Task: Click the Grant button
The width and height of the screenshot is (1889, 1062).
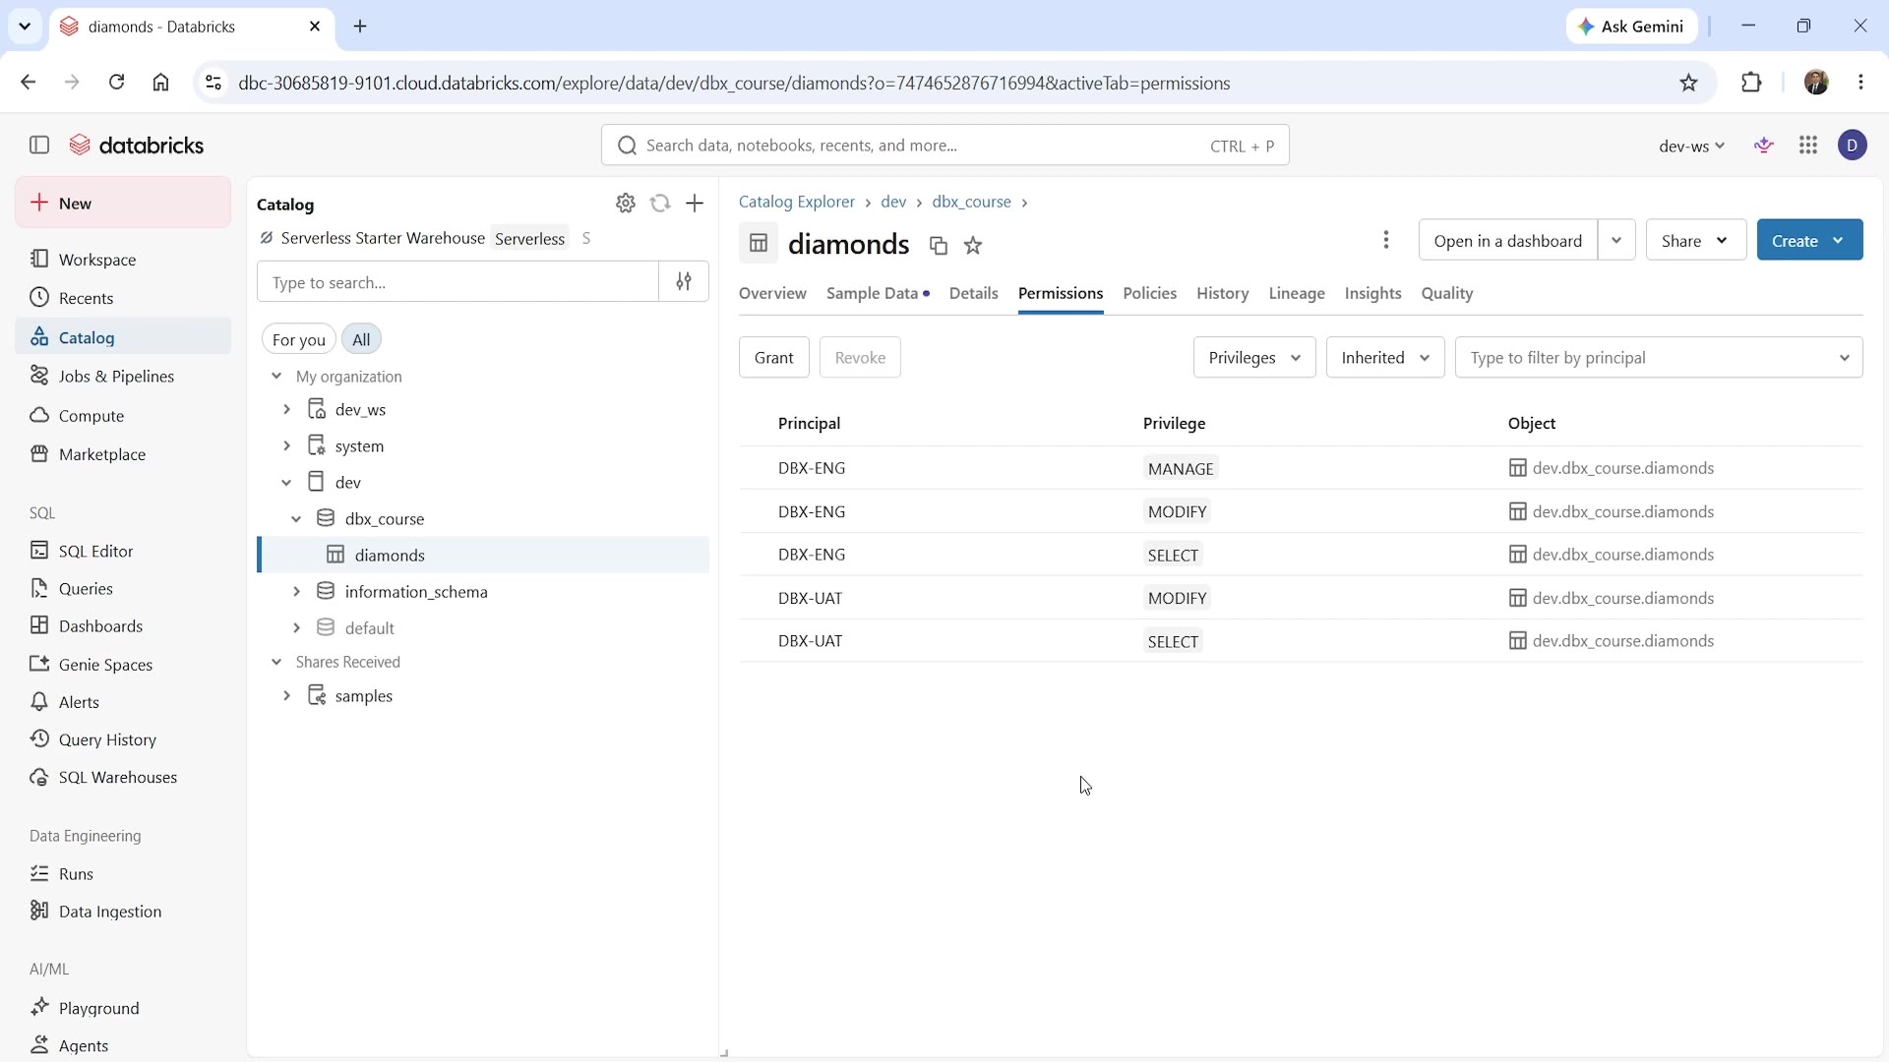Action: [x=774, y=357]
